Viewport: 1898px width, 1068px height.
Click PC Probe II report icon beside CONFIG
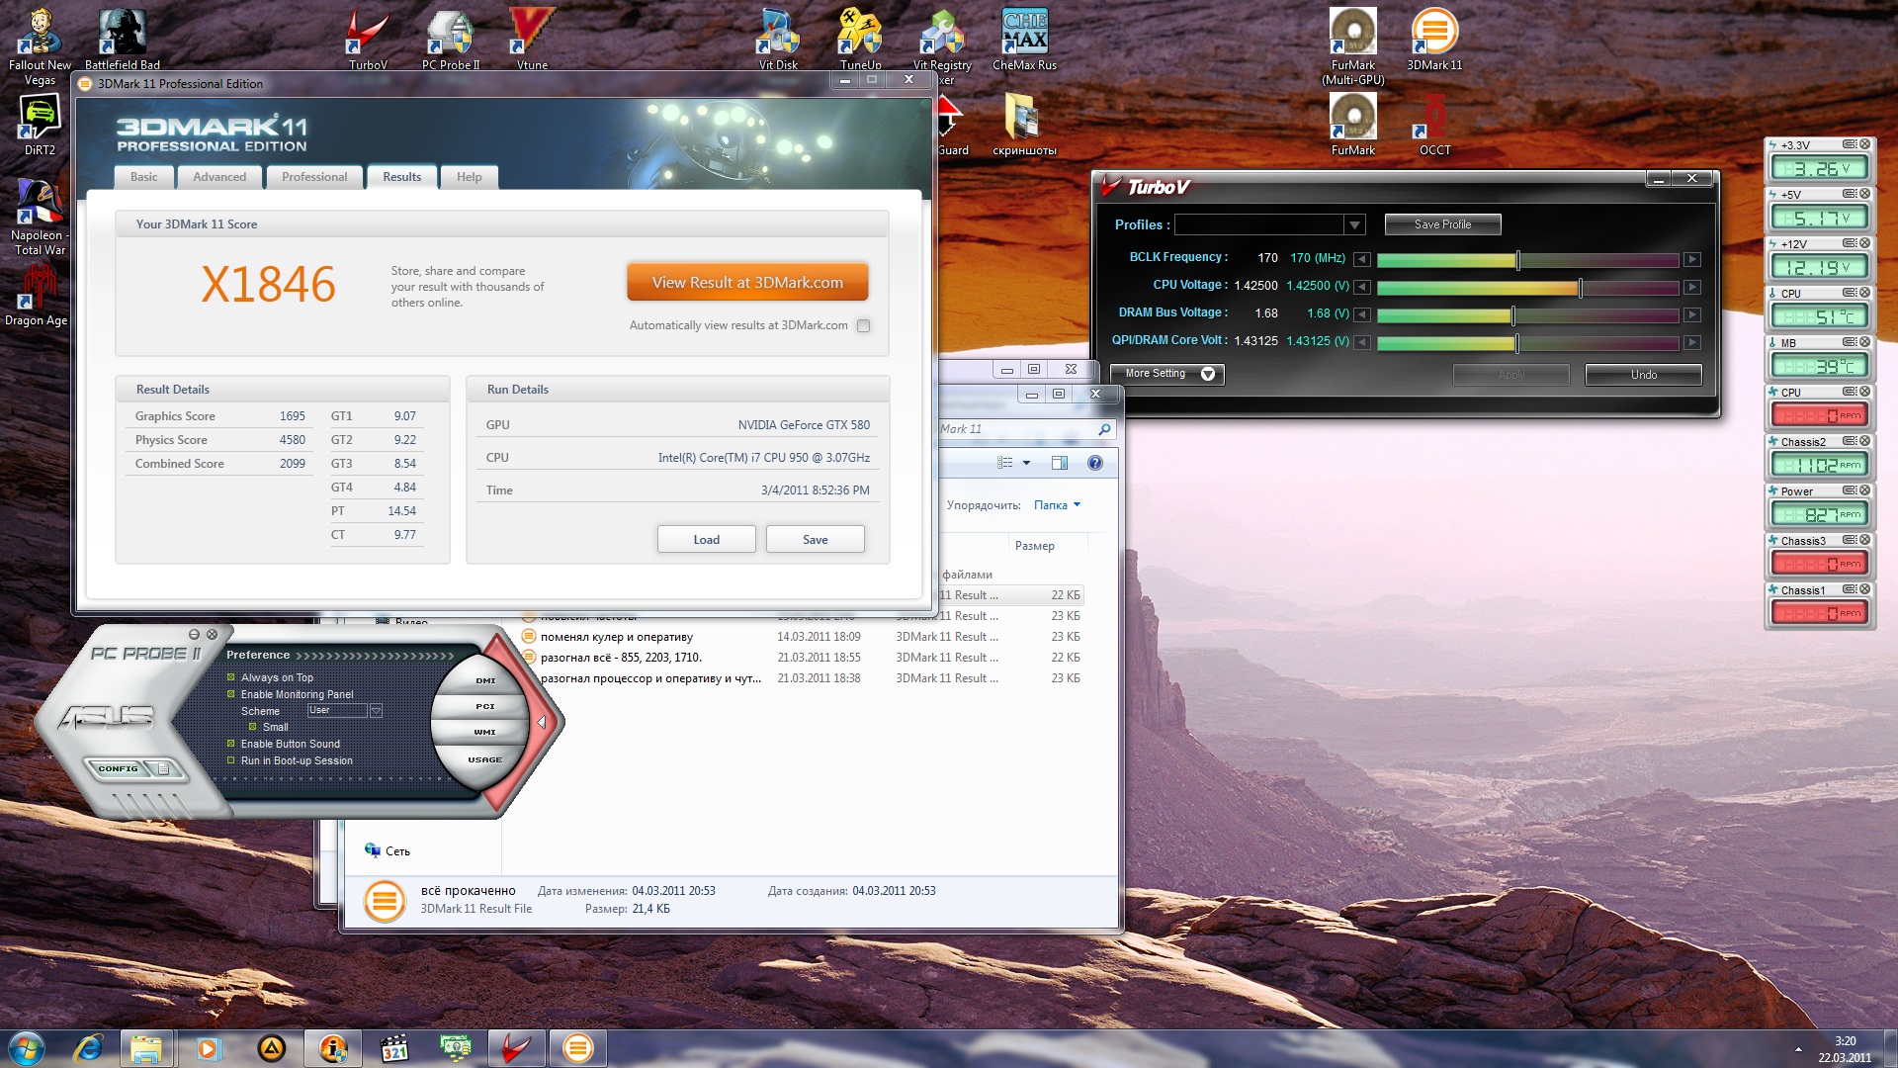coord(164,768)
